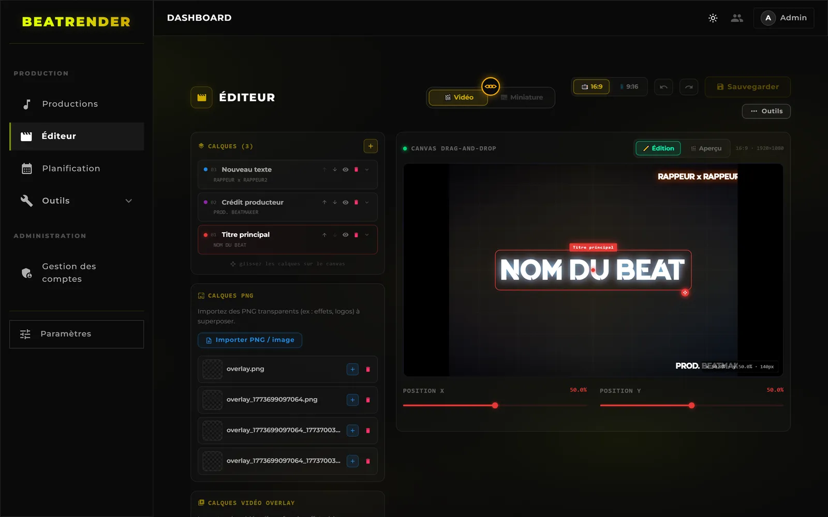Select RAPPEUR x RAPPEUR text on canvas
828x517 pixels.
[x=698, y=177]
